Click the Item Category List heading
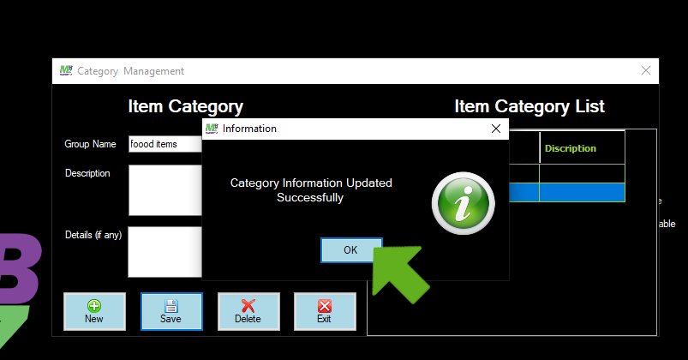The height and width of the screenshot is (360, 688). 529,106
